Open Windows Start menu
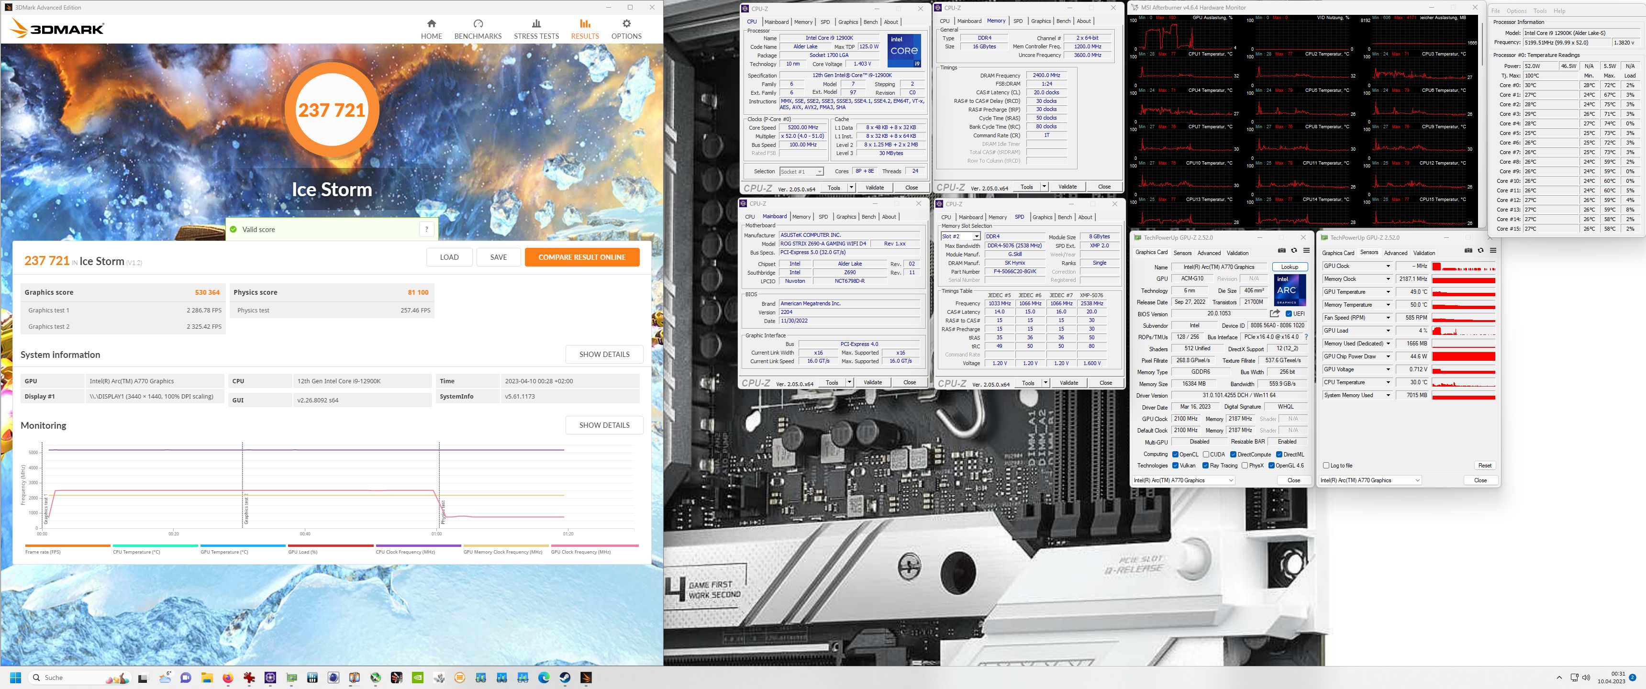Viewport: 1646px width, 689px height. [16, 678]
